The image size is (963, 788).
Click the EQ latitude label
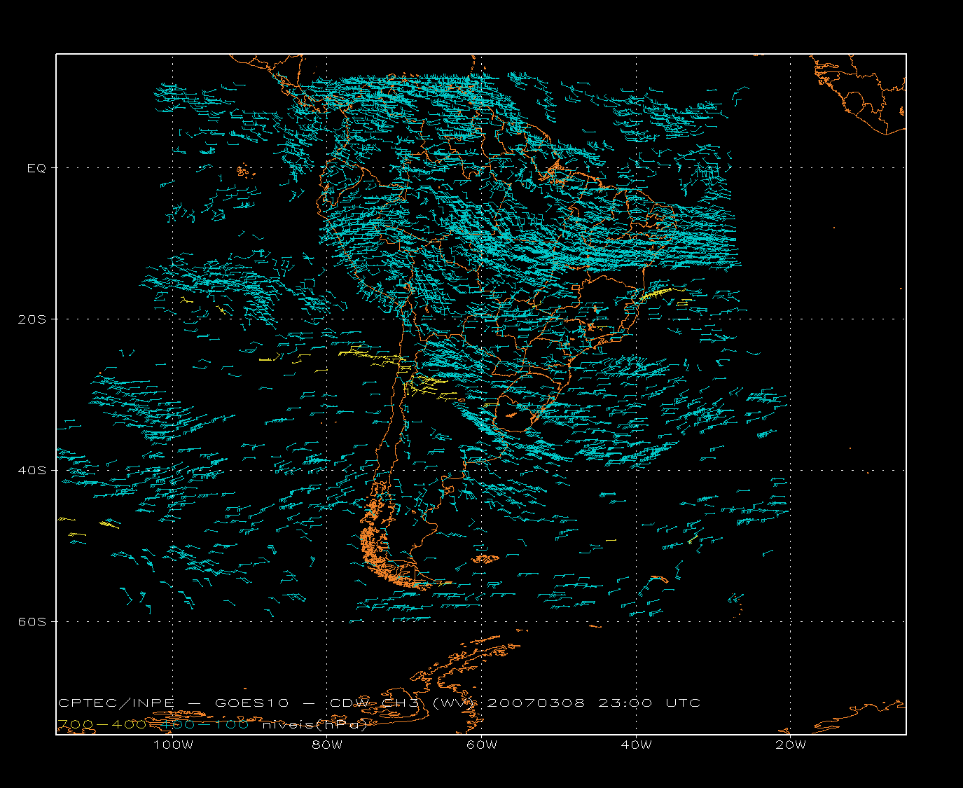(36, 168)
